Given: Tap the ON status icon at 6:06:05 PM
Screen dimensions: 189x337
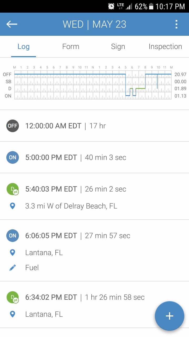Looking at the screenshot, I should 13,236.
